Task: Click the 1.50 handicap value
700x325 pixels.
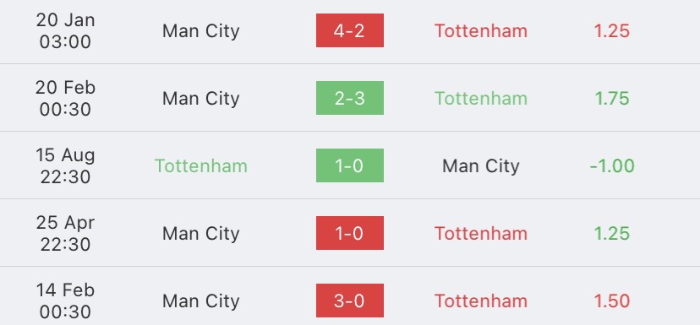Action: [611, 301]
